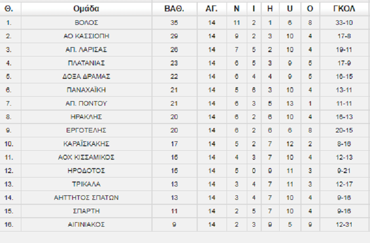Click the ΓΚΟΛ column header

344,8
